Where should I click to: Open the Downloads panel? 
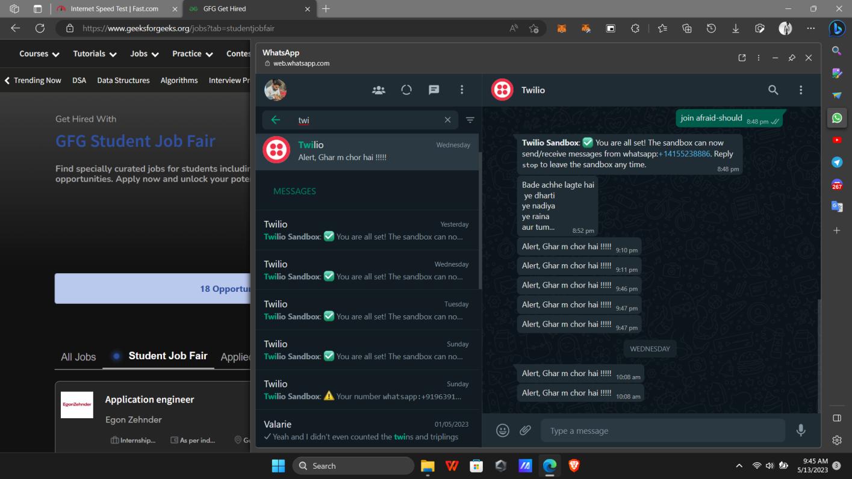click(x=736, y=28)
